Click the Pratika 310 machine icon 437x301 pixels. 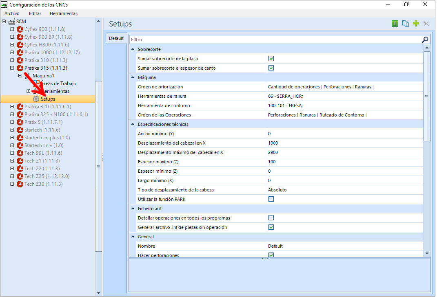point(20,60)
